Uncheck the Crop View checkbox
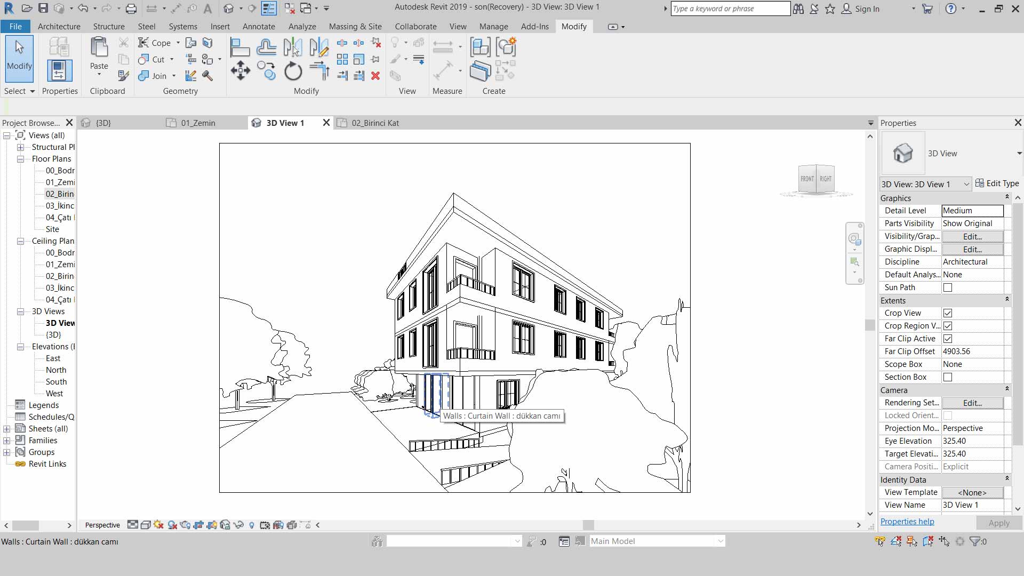Image resolution: width=1024 pixels, height=576 pixels. (948, 313)
